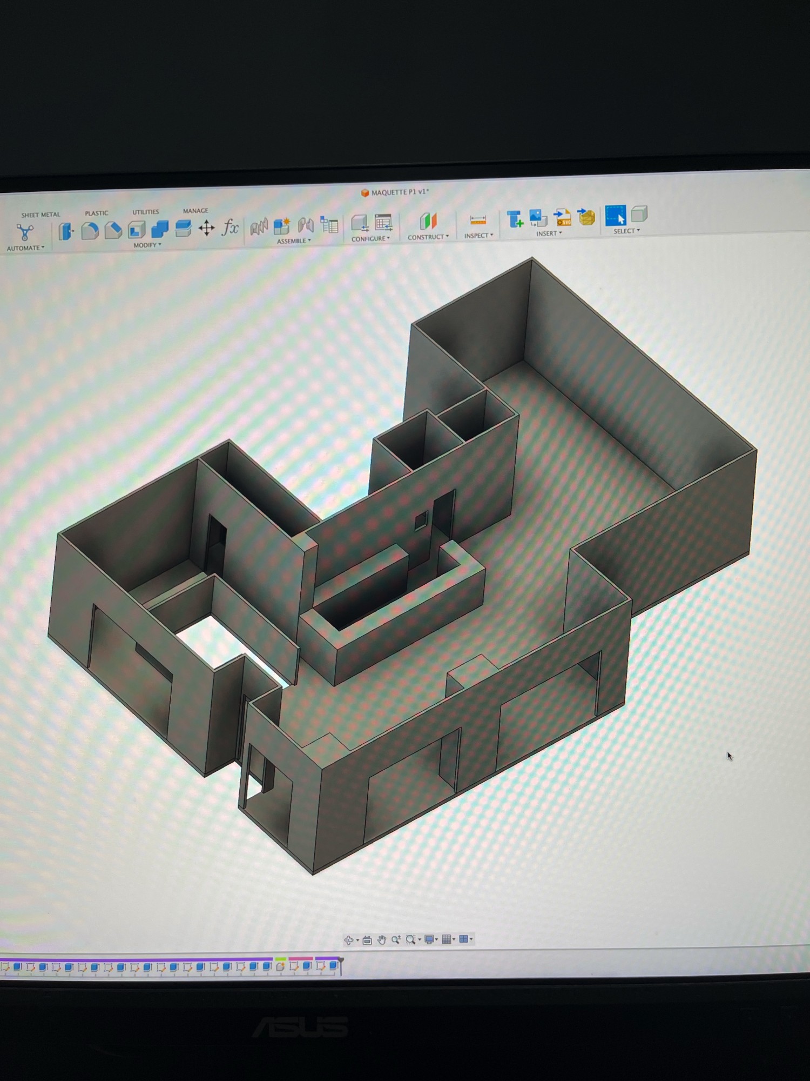Activate the Move/Copy arrows tool
Viewport: 810px width, 1081px height.
coord(206,228)
